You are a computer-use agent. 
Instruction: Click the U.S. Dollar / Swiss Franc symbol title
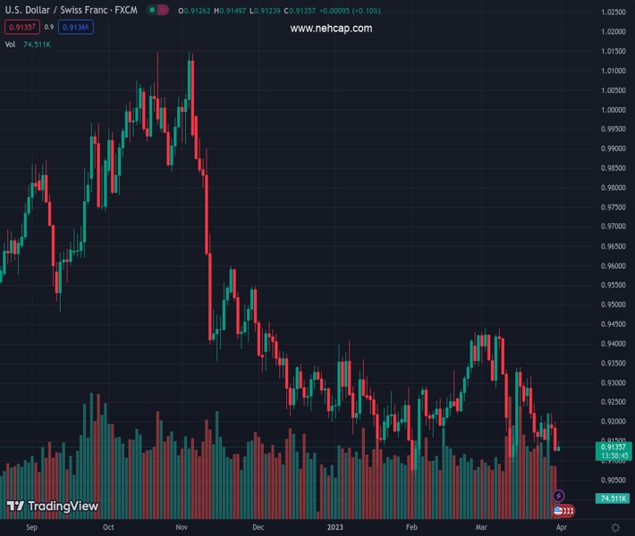[x=71, y=11]
